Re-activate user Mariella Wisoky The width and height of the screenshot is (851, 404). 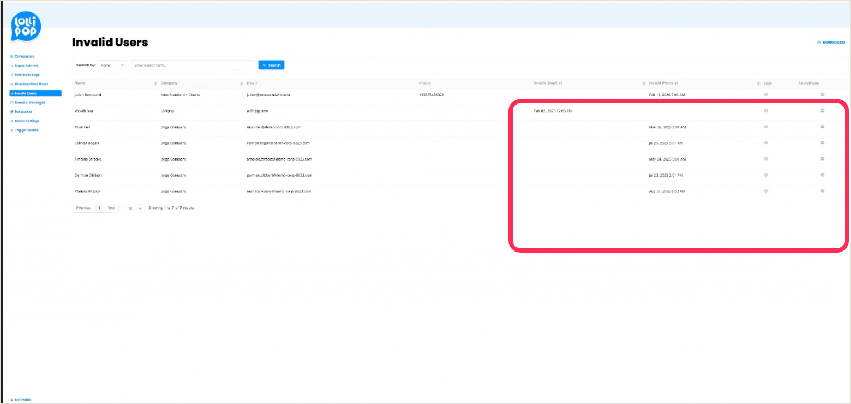[822, 191]
